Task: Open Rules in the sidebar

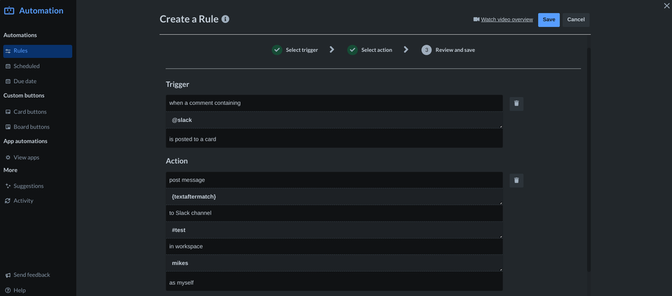Action: pos(37,51)
